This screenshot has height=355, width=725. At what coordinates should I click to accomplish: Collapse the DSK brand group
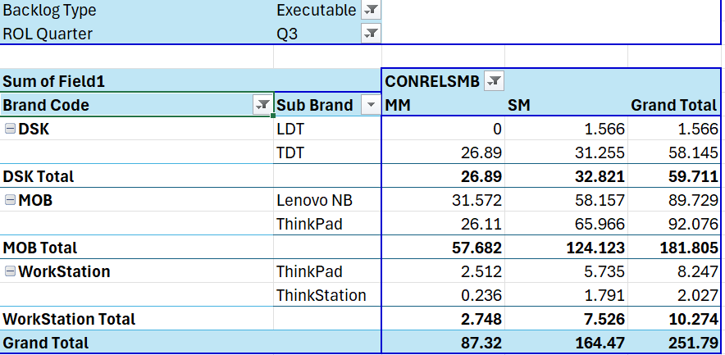[10, 129]
